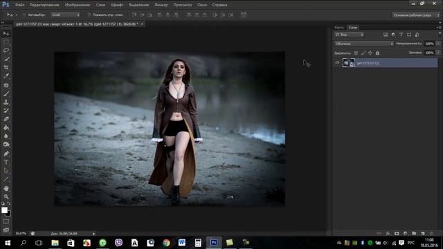
Task: Select the Eyedropper tool
Action: click(6, 76)
